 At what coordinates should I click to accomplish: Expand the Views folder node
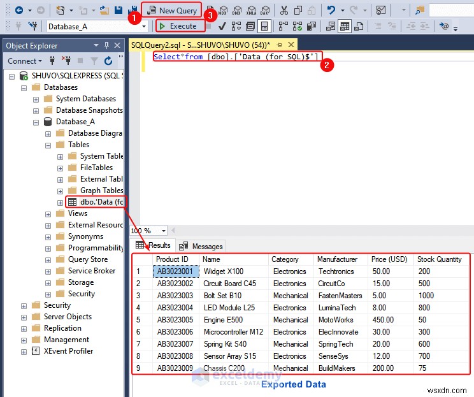pos(48,214)
